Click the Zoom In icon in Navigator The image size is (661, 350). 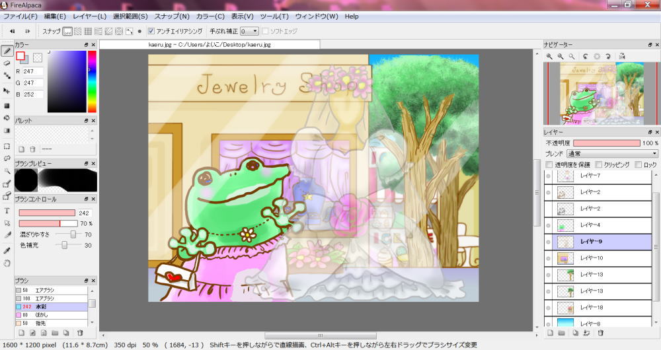[549, 57]
